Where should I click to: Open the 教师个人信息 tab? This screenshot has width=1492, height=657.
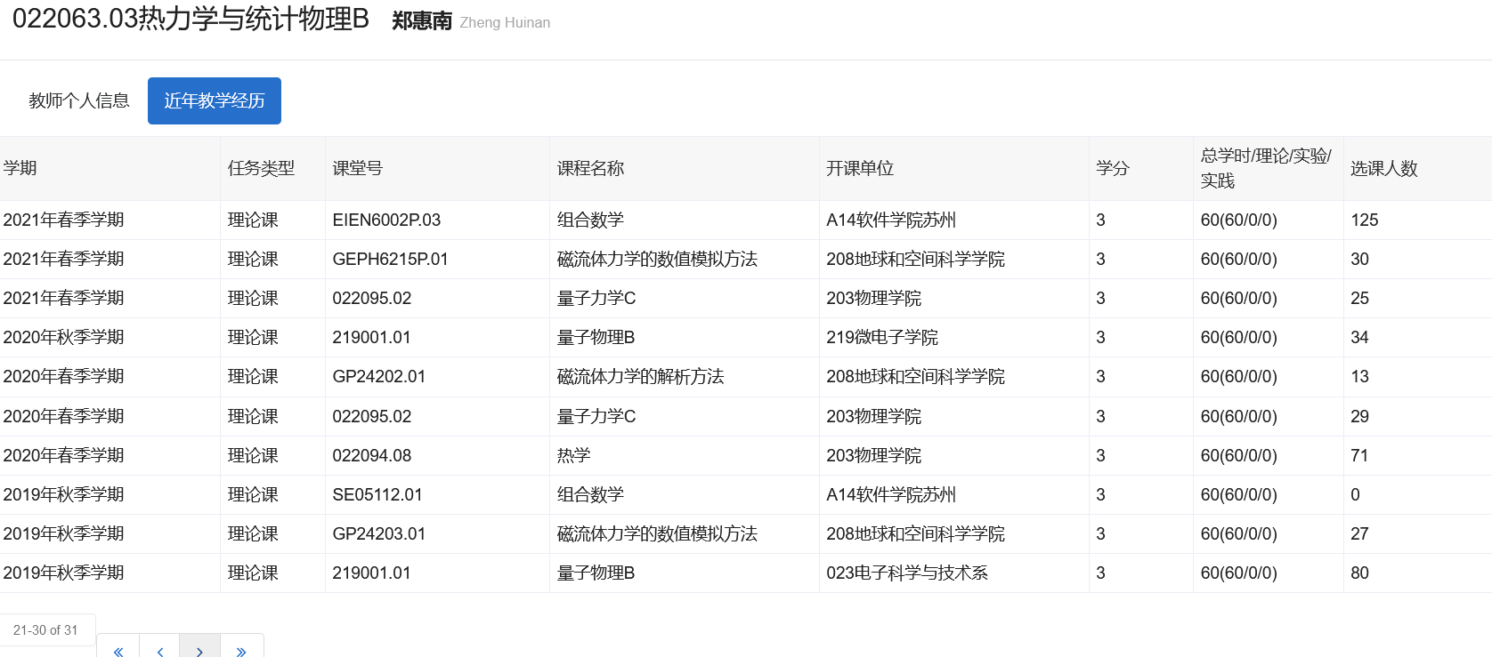click(x=78, y=100)
